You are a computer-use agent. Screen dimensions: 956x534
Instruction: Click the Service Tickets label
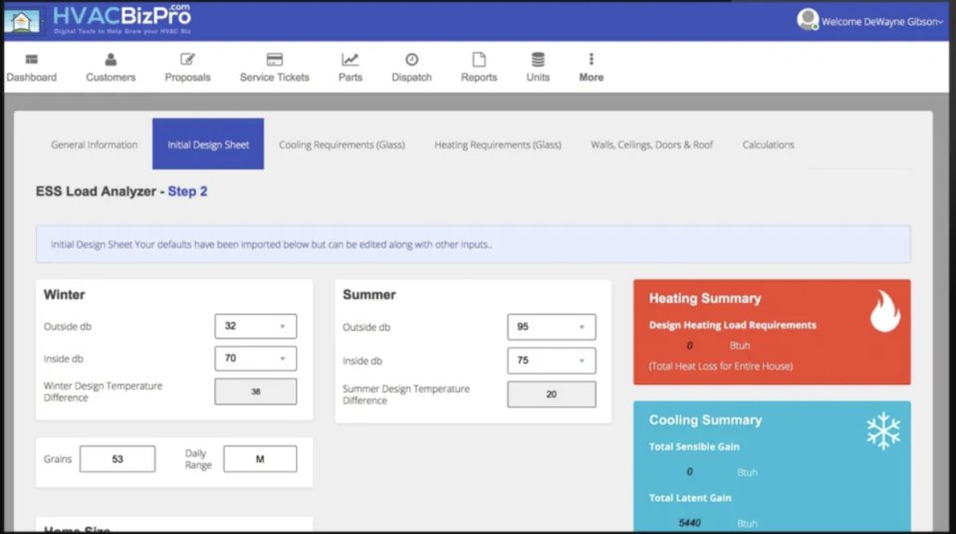pos(275,78)
